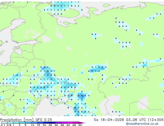
Task: Click the 15–20 mm legend color swatch
Action: tap(40, 123)
